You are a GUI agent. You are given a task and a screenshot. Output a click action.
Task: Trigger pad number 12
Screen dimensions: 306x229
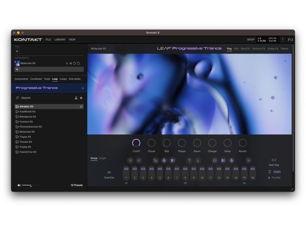[219, 173]
